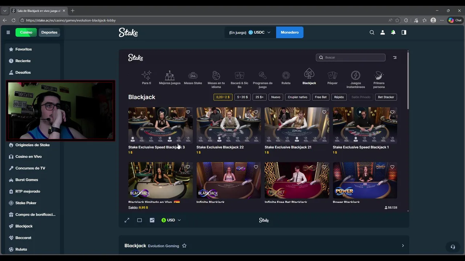Apply the Crupier nativo filter
This screenshot has width=465, height=261.
pos(298,97)
